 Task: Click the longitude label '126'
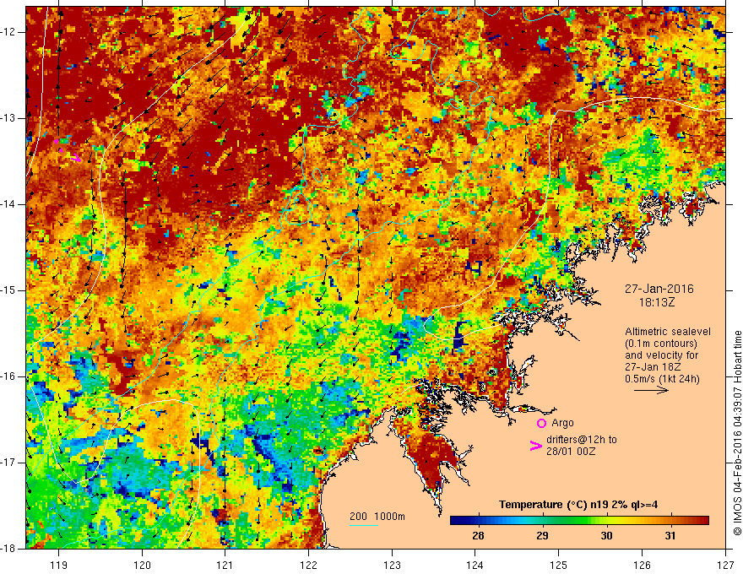pos(642,565)
